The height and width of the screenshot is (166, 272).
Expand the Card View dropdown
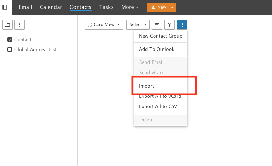tap(104, 25)
